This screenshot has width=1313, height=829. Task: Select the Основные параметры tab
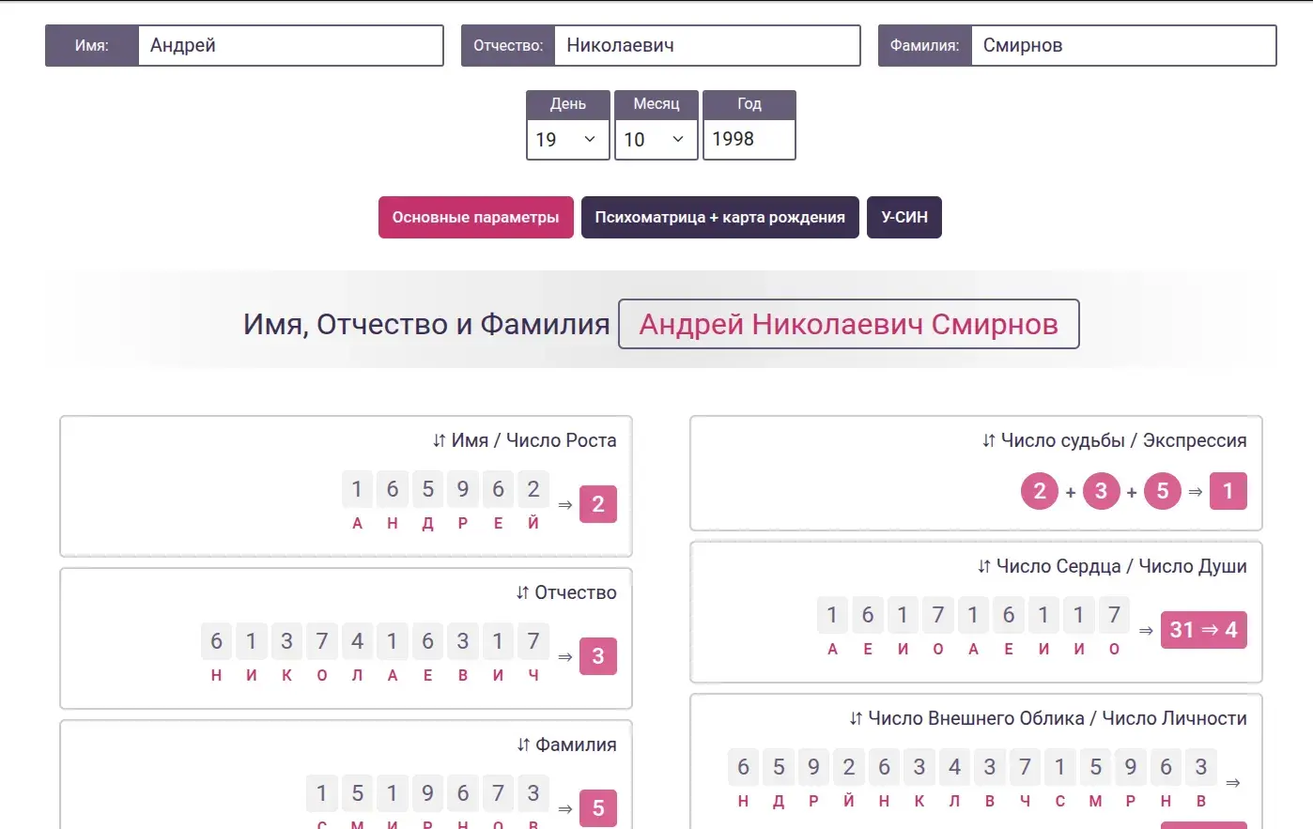coord(475,217)
